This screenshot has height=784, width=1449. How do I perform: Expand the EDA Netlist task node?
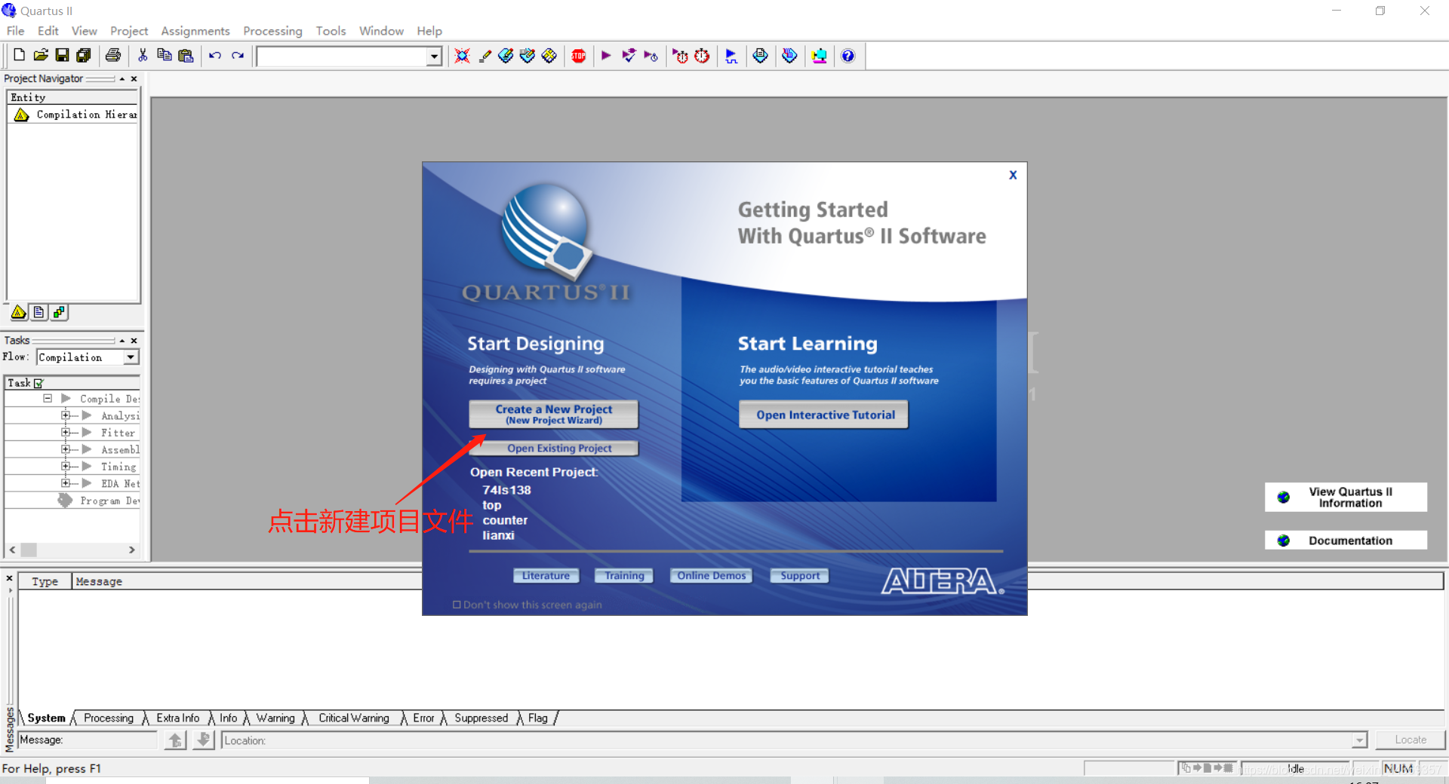(66, 483)
